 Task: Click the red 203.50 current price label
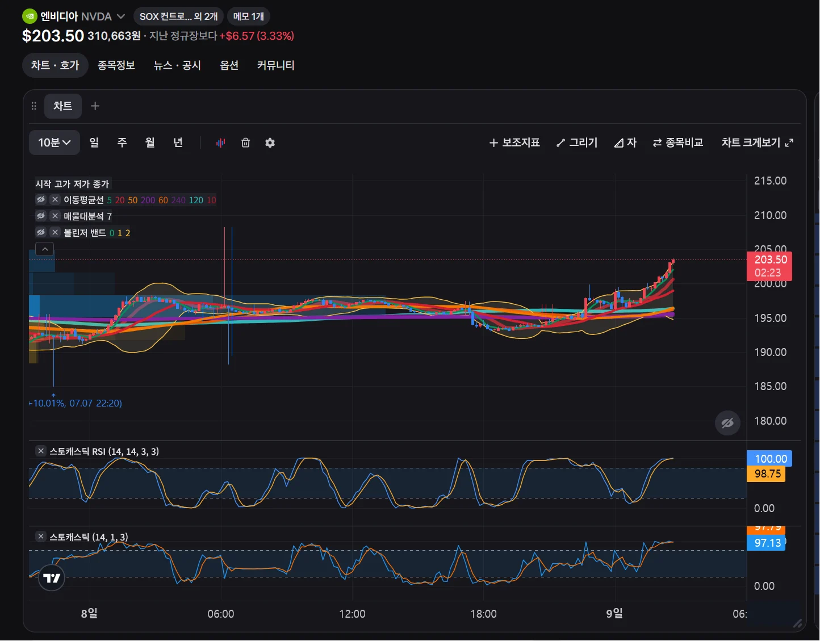pos(769,266)
